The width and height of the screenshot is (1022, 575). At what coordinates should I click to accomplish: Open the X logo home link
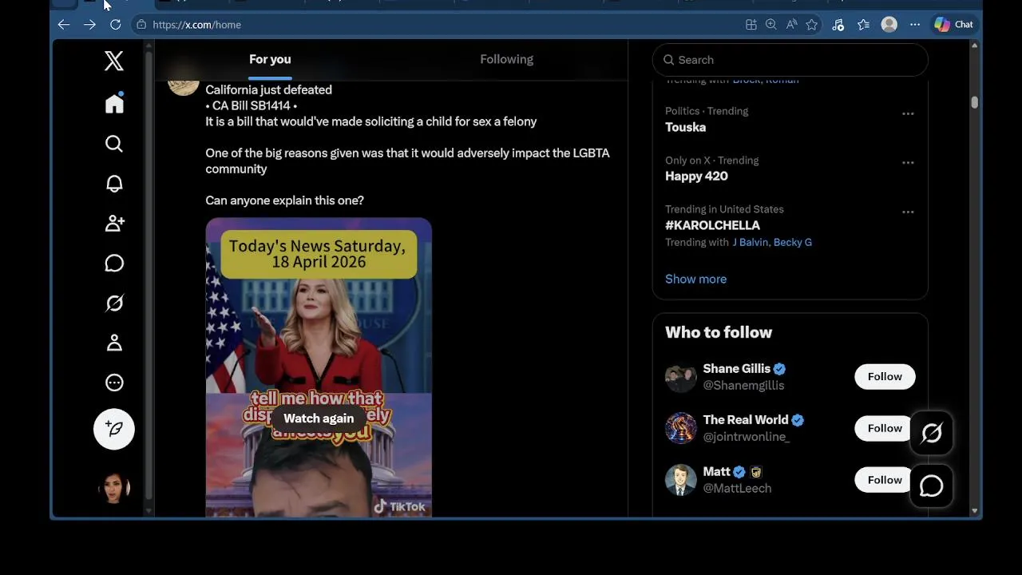click(114, 61)
